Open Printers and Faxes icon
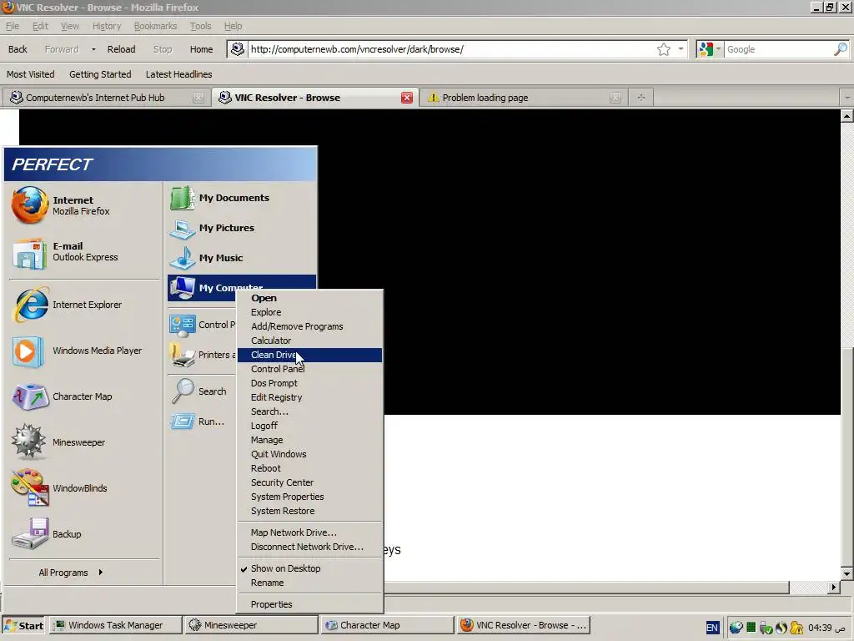 (182, 355)
